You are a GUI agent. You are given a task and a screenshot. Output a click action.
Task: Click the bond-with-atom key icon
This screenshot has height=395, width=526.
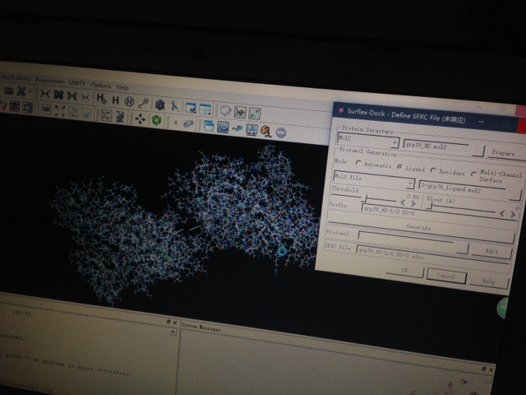[144, 103]
